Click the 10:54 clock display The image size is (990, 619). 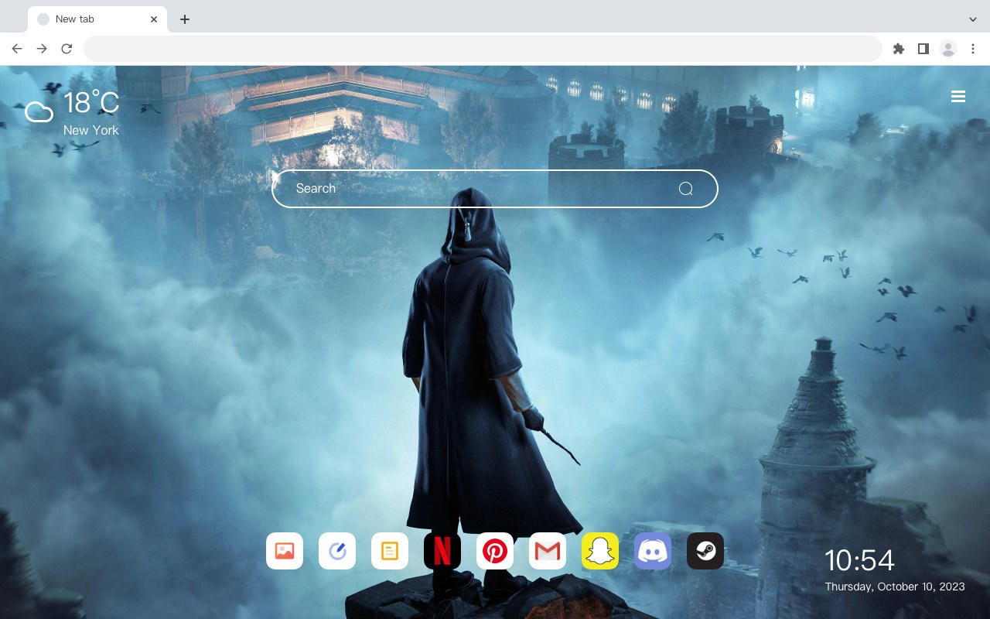point(859,560)
